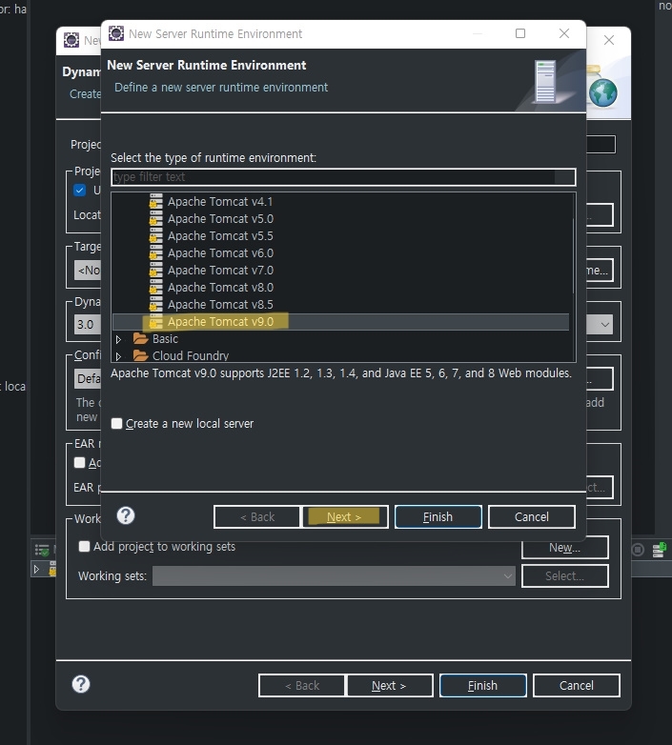Select Apache Tomcat v4.1 server icon

(156, 201)
